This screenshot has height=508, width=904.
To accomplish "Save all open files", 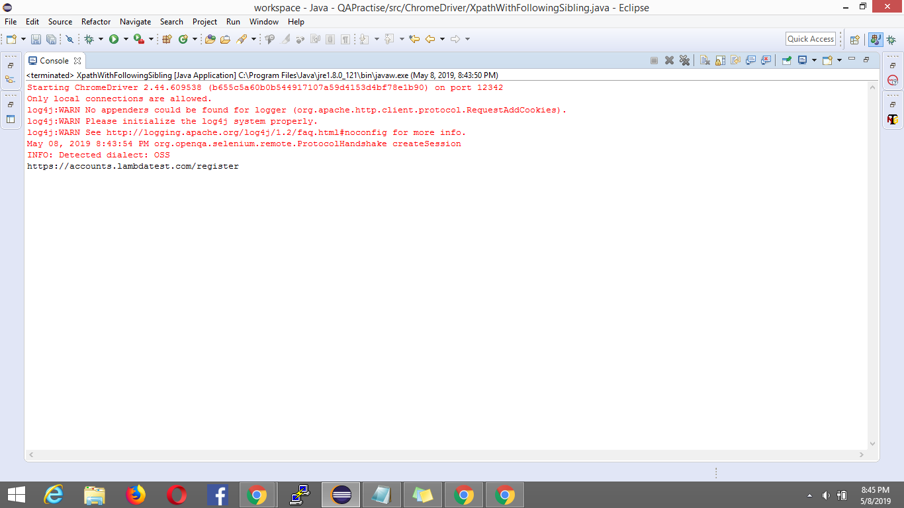I will coord(50,38).
